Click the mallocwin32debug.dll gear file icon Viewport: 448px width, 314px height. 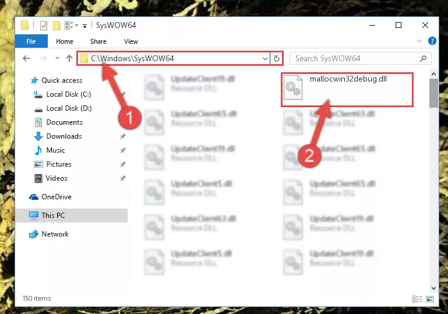pos(293,87)
